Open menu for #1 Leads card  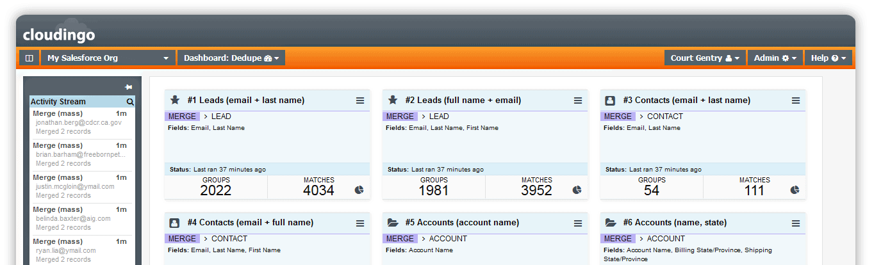pyautogui.click(x=360, y=100)
